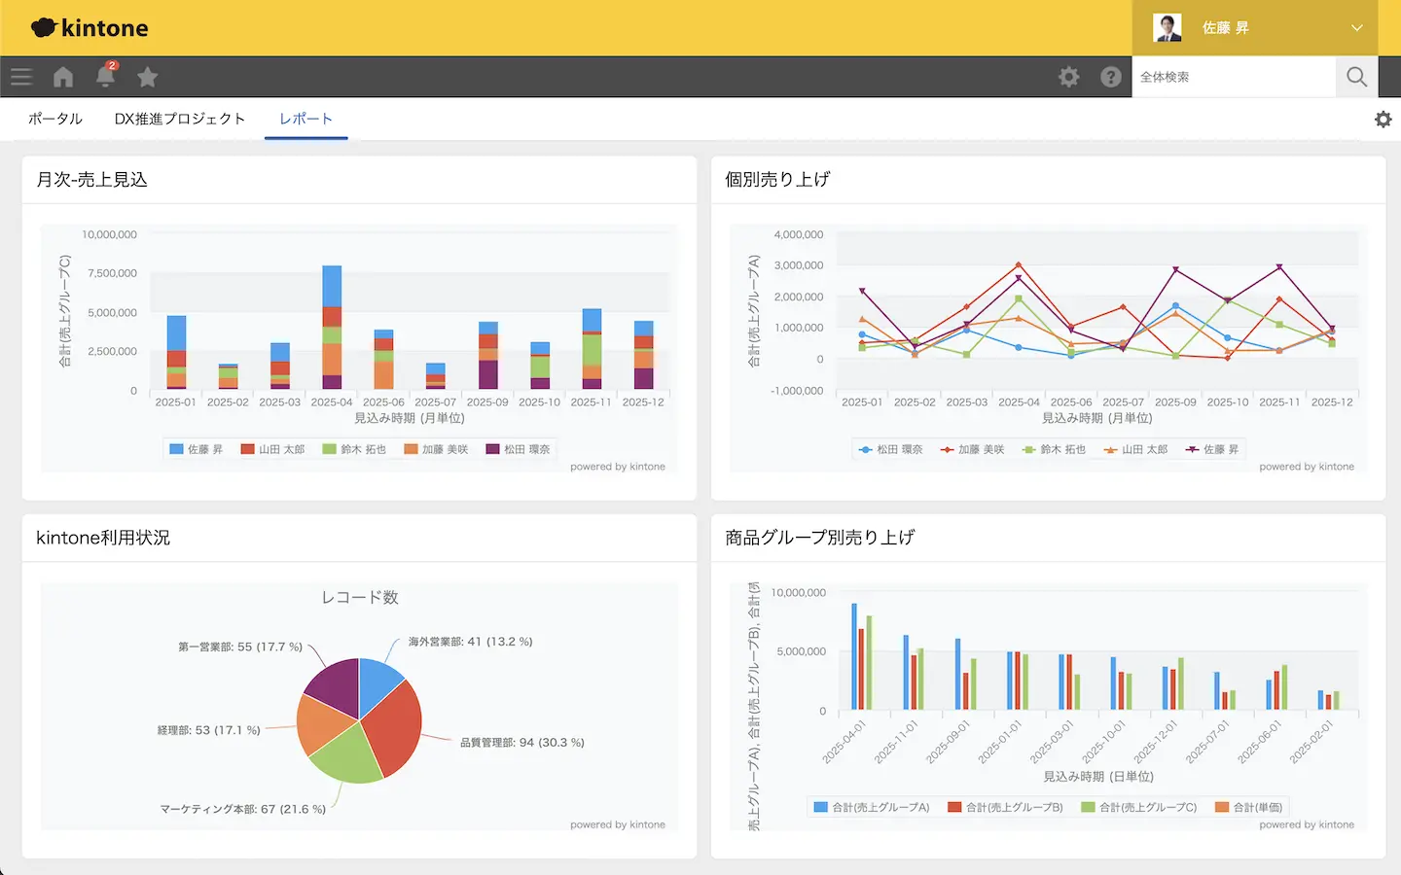Click the search magnifier icon

pos(1356,77)
